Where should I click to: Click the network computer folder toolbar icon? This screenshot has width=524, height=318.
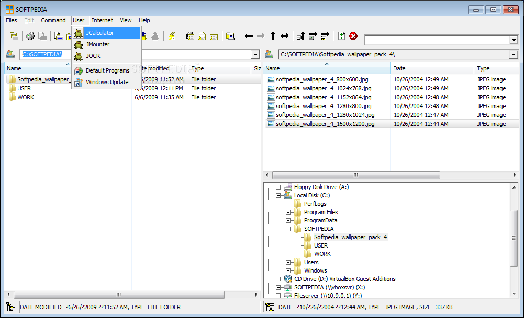(x=230, y=36)
